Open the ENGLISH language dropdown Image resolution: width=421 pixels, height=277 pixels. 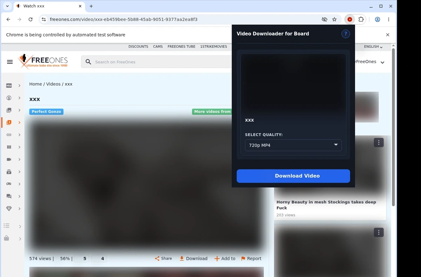coord(373,47)
